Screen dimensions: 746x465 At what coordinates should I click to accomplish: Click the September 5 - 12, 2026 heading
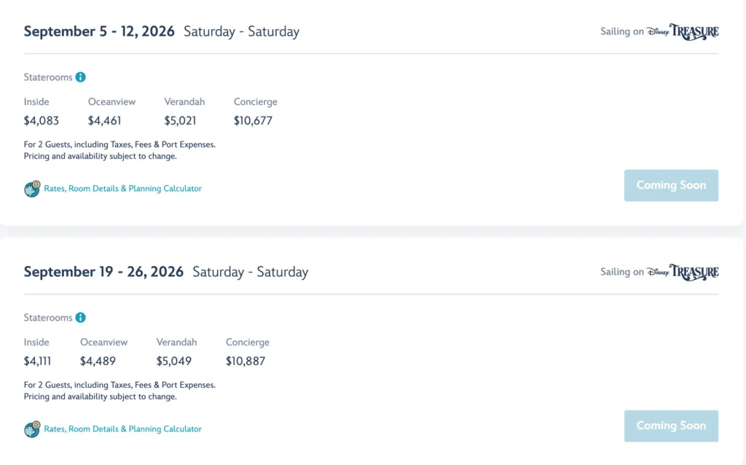click(x=99, y=32)
